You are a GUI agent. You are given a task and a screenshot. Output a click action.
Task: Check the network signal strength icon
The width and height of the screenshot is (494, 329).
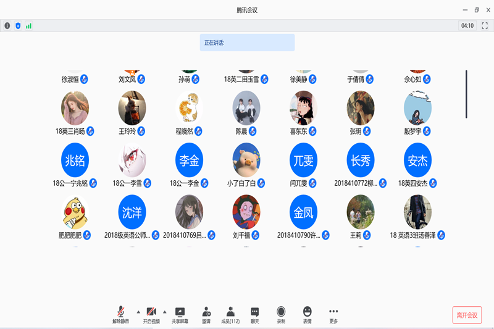pyautogui.click(x=28, y=26)
